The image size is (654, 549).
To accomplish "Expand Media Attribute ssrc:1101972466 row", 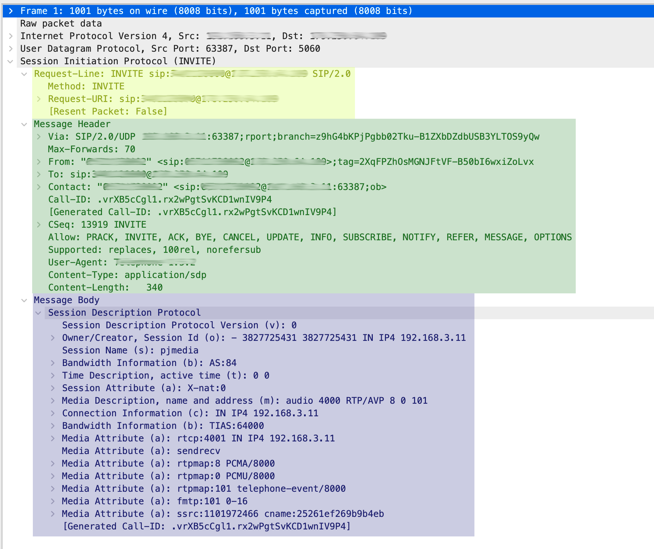I will tap(53, 514).
